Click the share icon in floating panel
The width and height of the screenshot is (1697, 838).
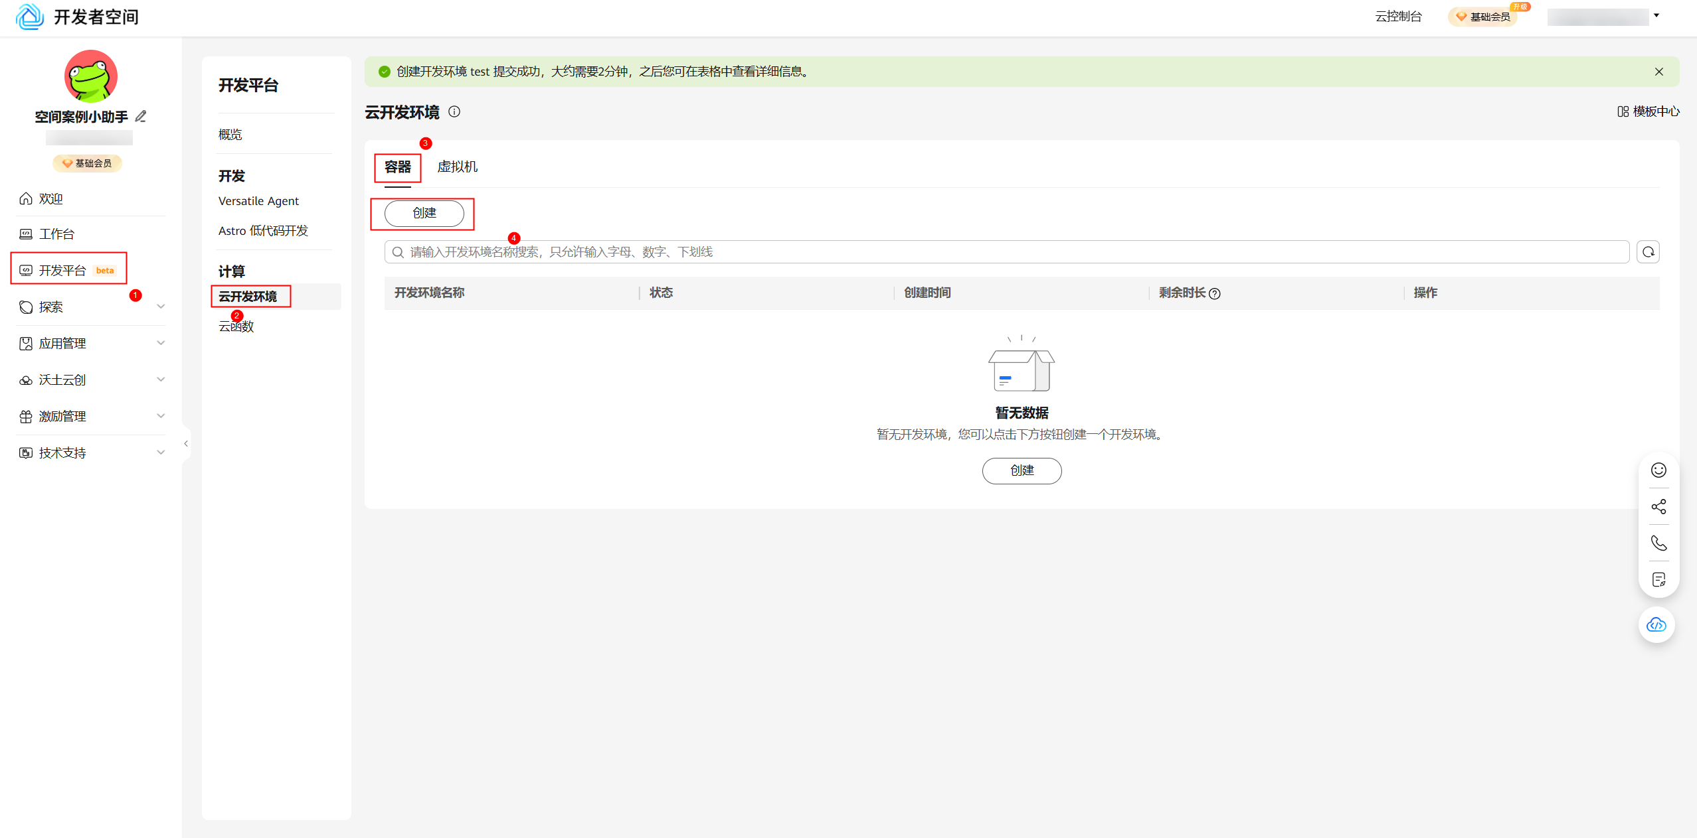pyautogui.click(x=1658, y=507)
